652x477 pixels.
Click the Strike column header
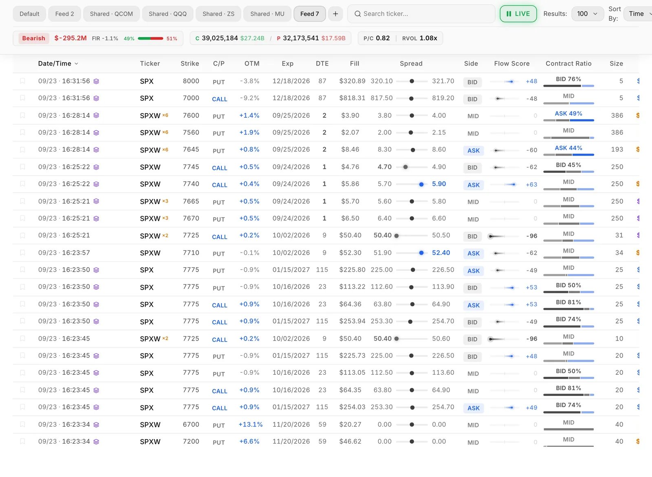(190, 64)
